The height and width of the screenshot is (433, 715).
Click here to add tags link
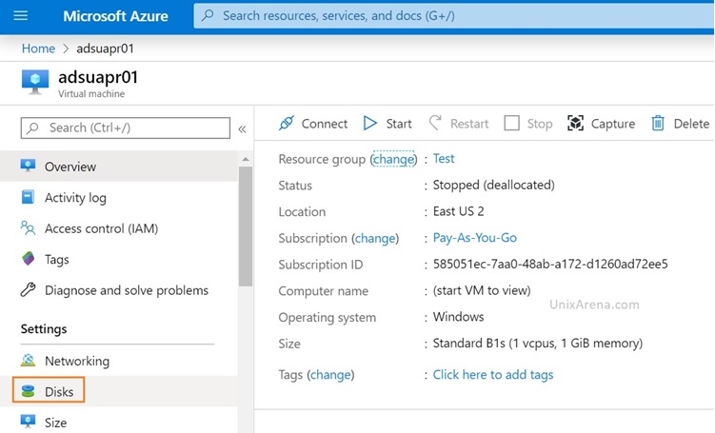point(493,375)
